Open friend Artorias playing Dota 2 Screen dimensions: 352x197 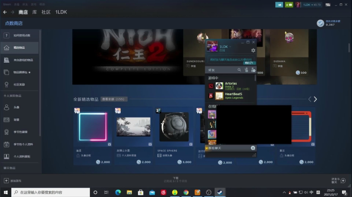pos(231,86)
